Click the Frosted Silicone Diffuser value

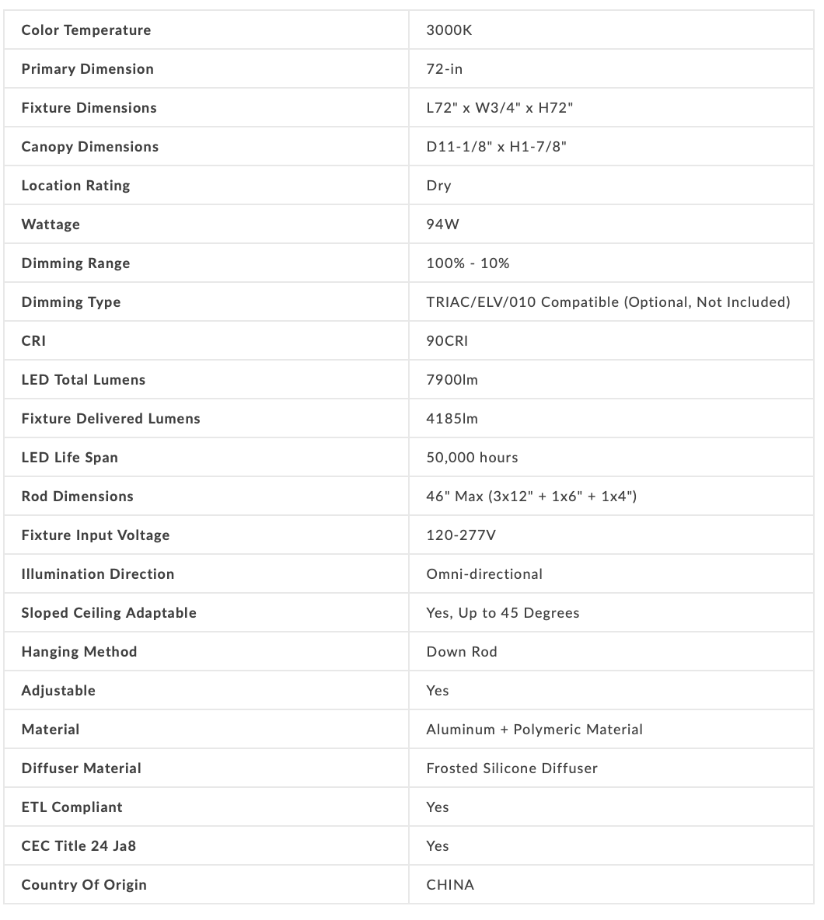(512, 768)
